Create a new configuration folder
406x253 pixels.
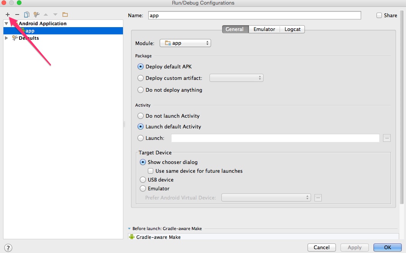(x=65, y=15)
